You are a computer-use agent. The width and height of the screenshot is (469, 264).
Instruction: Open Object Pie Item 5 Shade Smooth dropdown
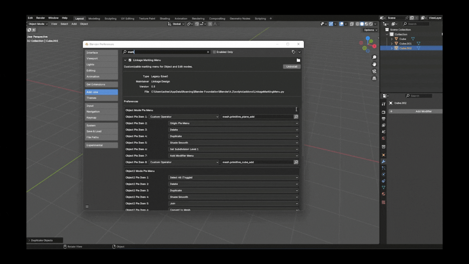point(233,143)
